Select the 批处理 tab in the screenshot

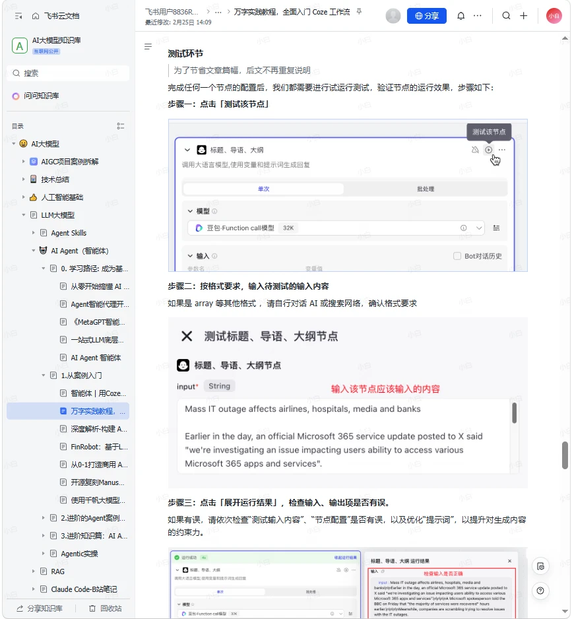coord(426,189)
